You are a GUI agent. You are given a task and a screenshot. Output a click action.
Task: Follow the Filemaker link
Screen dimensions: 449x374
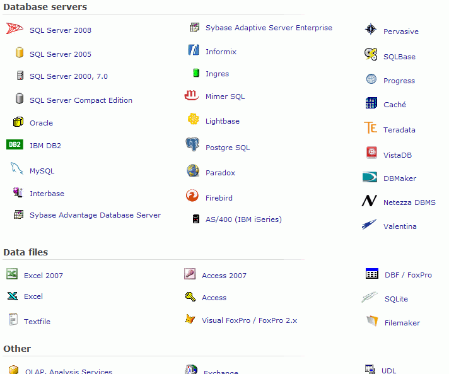[402, 323]
